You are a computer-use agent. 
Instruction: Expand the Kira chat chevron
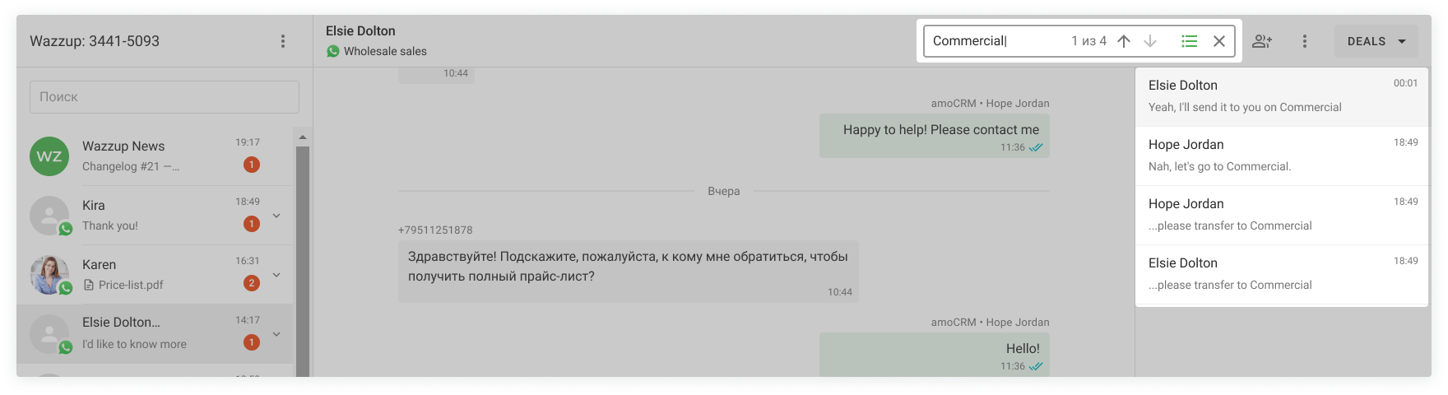(276, 216)
